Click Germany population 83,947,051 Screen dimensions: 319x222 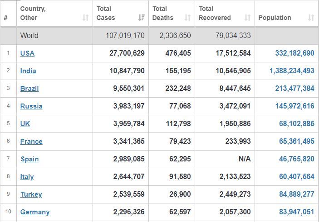click(x=297, y=212)
